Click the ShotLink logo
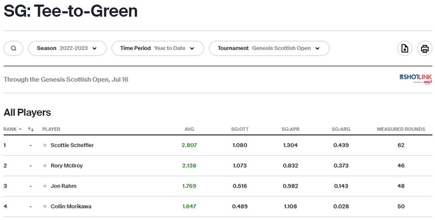 pyautogui.click(x=416, y=79)
